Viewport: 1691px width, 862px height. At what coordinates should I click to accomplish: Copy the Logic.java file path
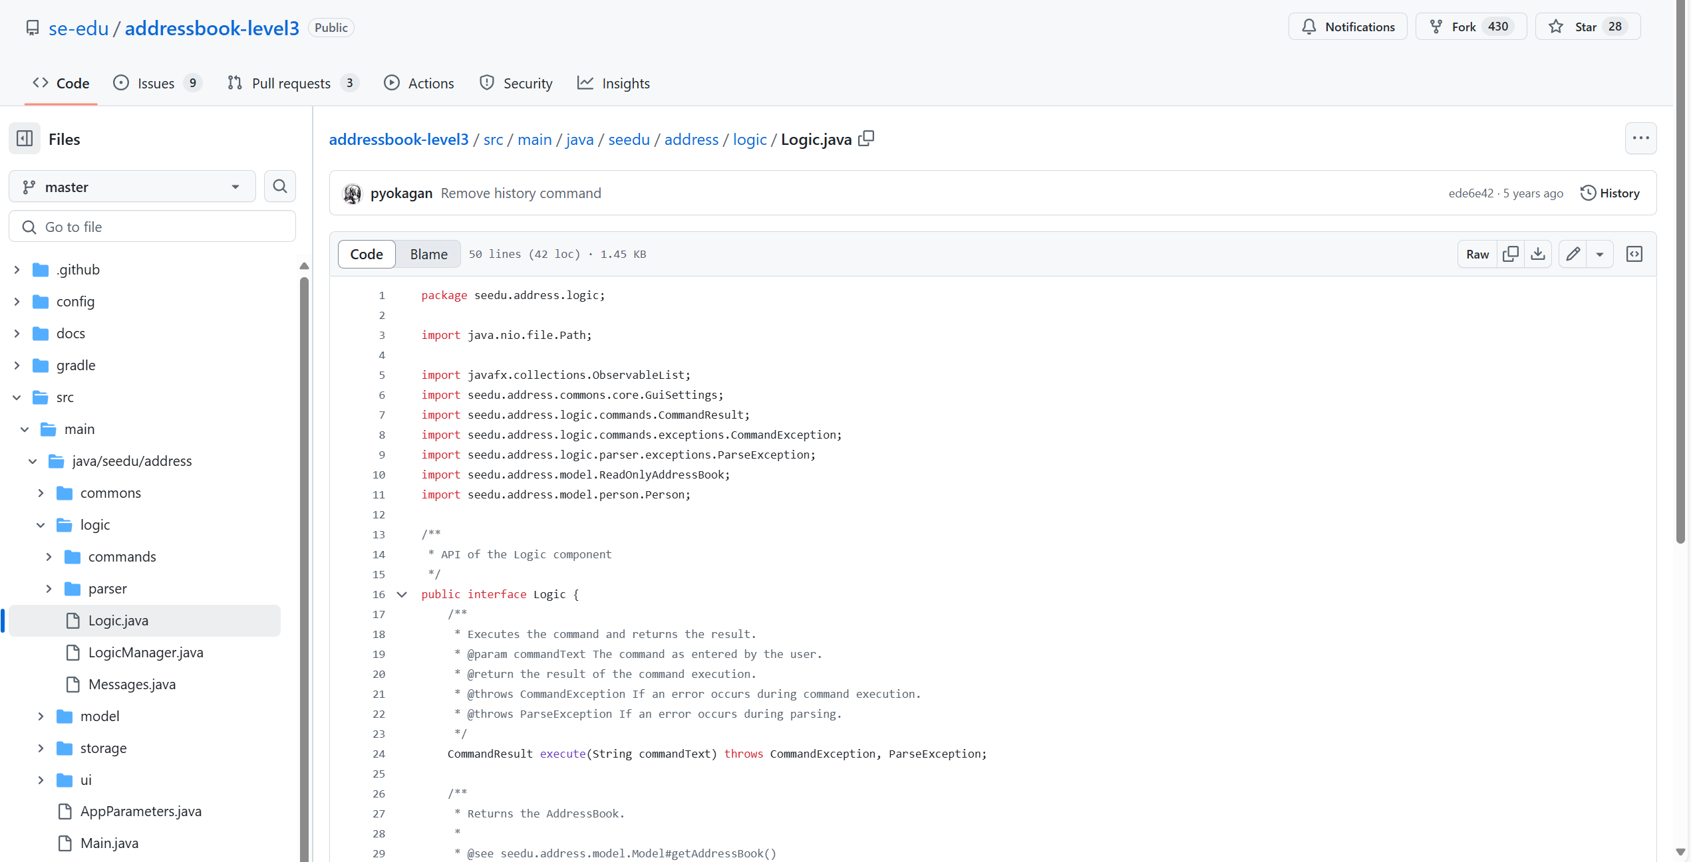click(866, 138)
